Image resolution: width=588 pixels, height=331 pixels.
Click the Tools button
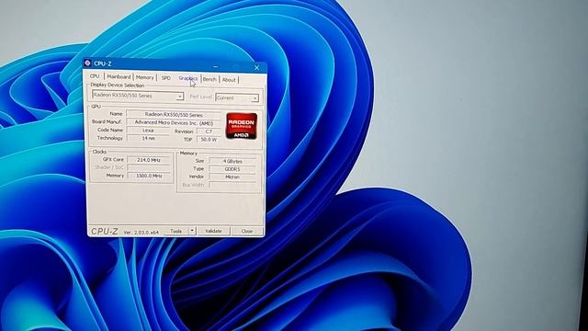(175, 231)
